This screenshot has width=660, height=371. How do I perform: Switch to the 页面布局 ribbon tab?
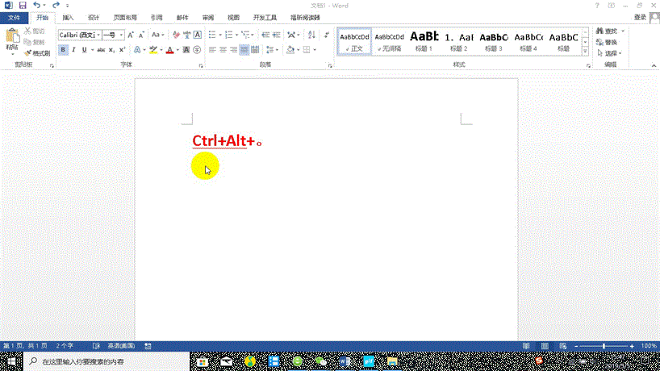[x=124, y=17]
